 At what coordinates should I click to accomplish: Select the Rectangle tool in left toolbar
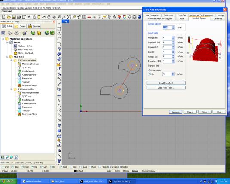click(x=59, y=39)
